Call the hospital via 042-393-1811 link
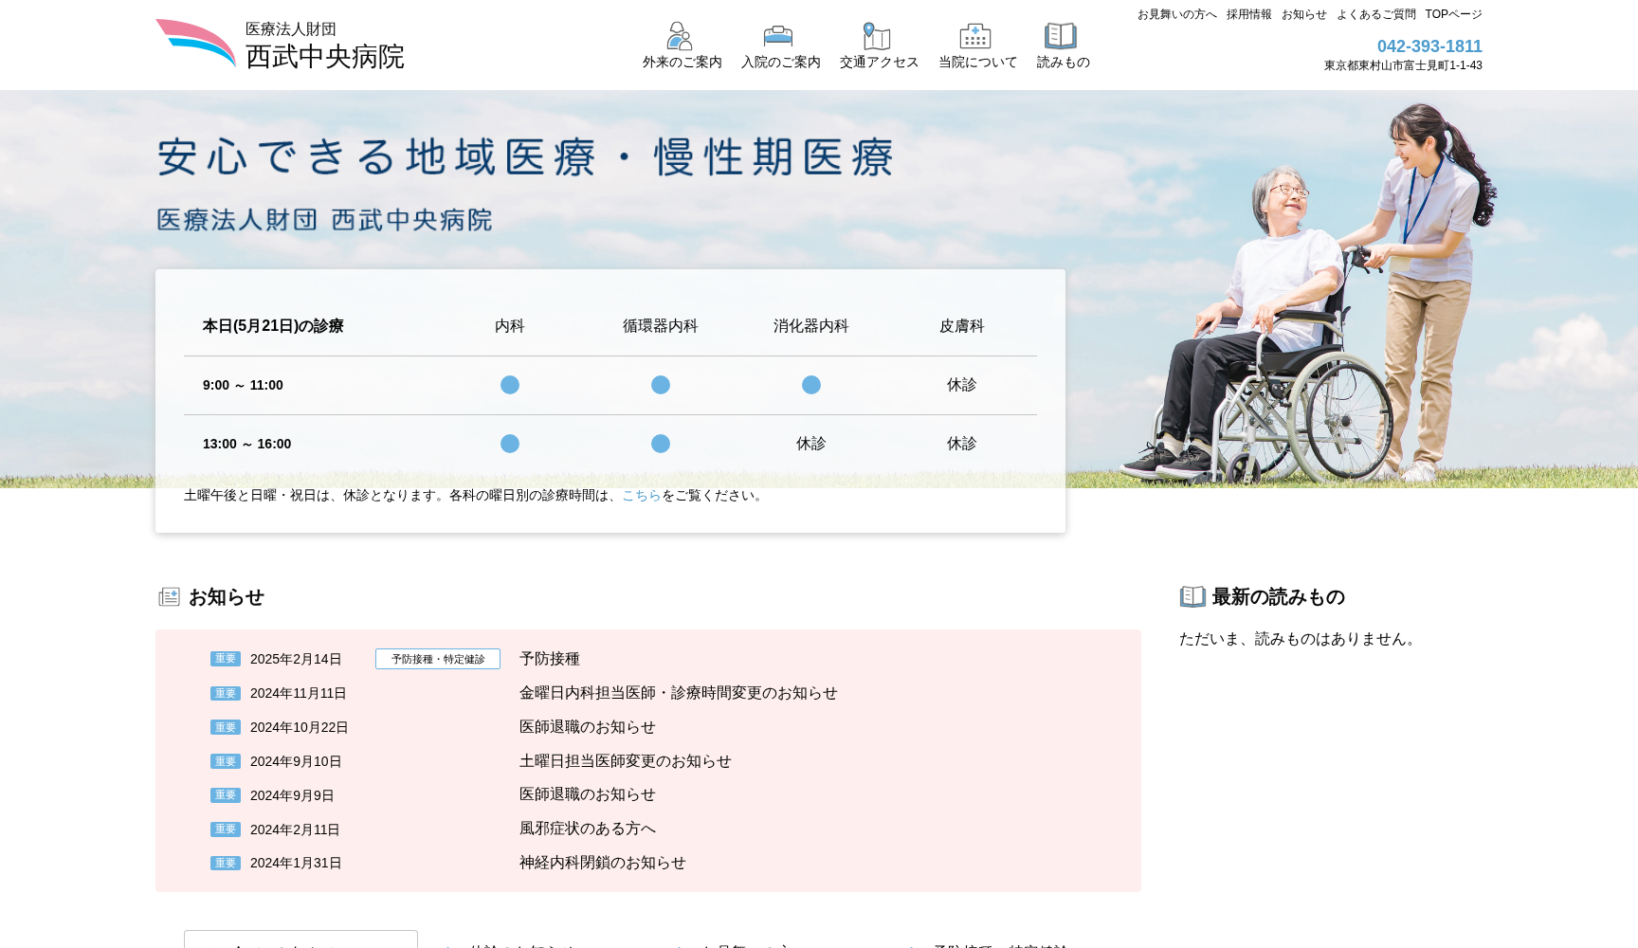Viewport: 1638px width, 948px height. tap(1428, 45)
